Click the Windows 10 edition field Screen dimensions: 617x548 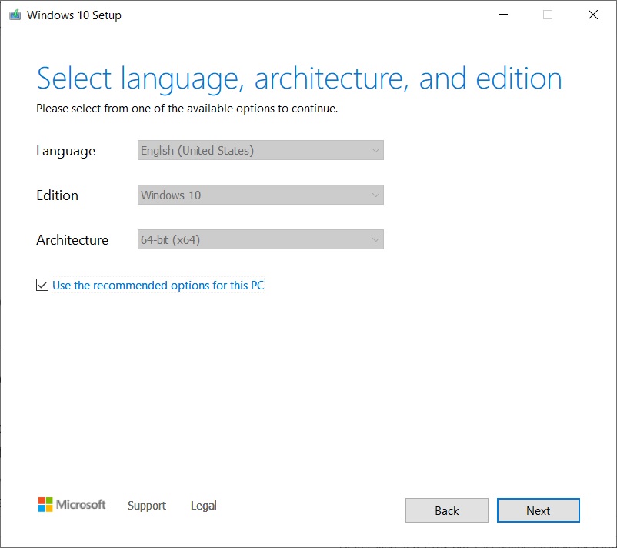(x=260, y=195)
